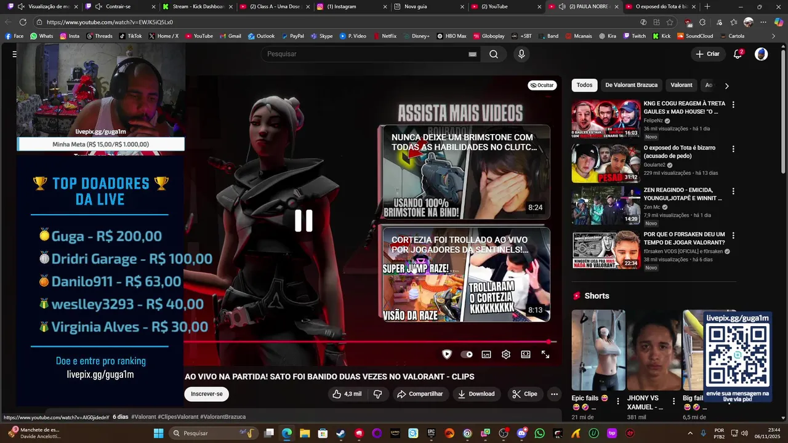Open options for Epic fails short

[x=618, y=401]
